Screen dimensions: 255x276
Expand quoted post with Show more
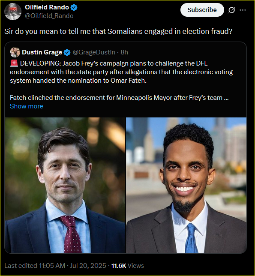pos(27,106)
